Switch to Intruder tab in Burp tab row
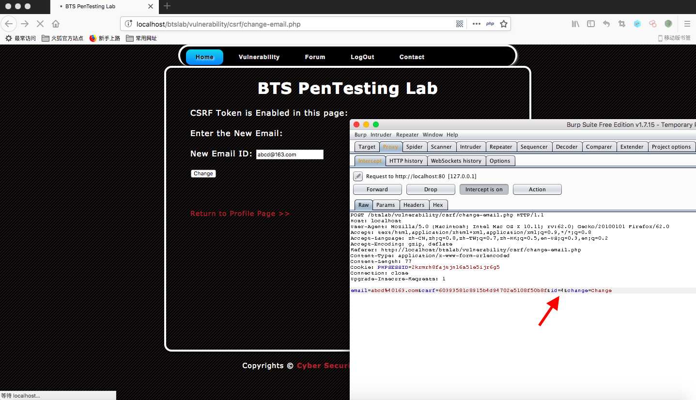 (471, 147)
